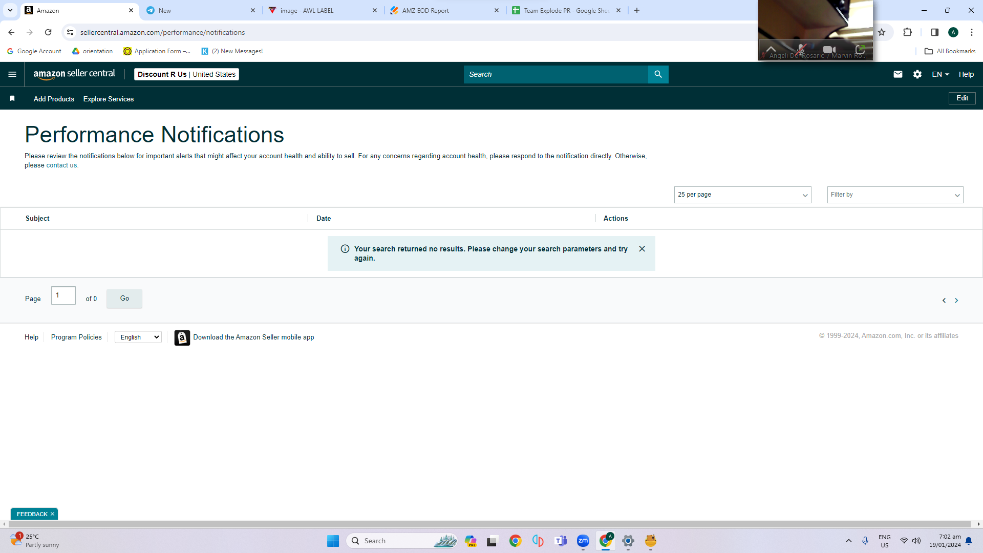Open footer Help link

[31, 337]
